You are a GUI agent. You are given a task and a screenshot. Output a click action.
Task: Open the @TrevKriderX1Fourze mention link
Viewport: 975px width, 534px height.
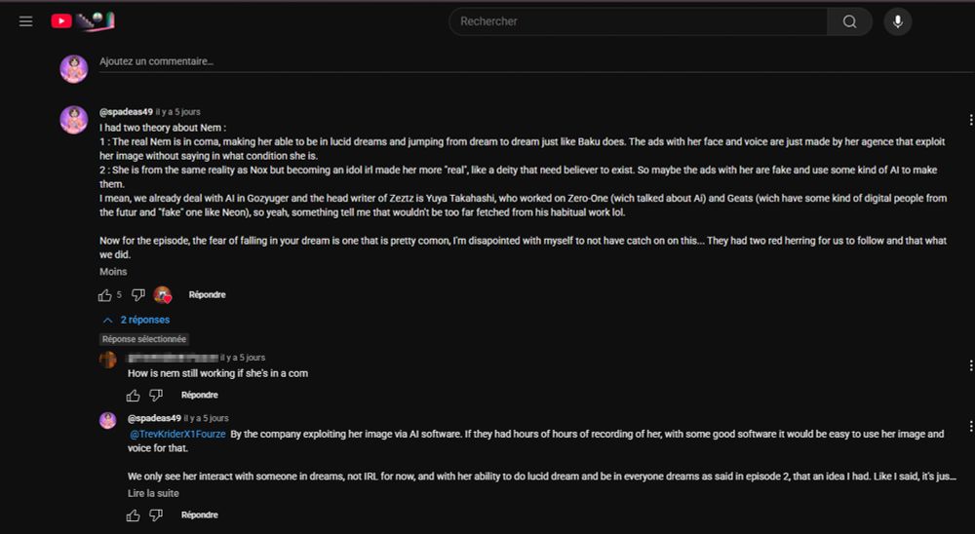click(177, 434)
